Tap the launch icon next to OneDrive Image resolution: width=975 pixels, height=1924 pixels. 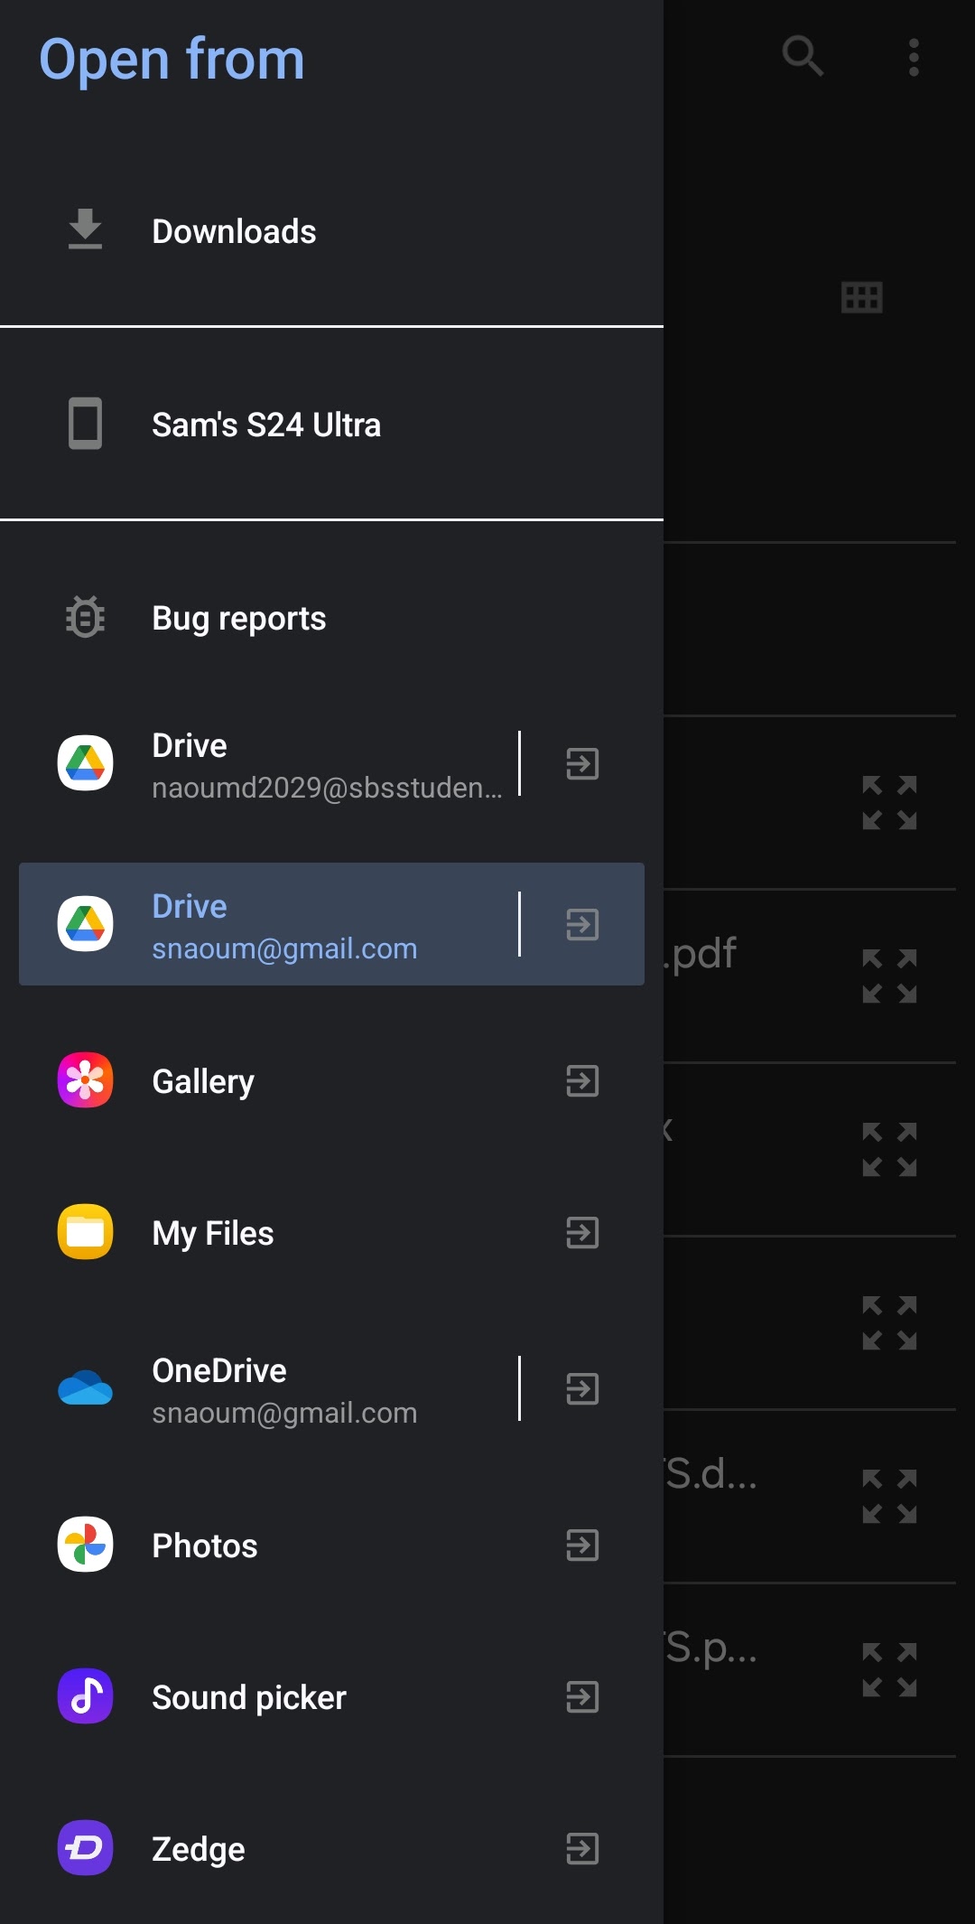[x=582, y=1389]
